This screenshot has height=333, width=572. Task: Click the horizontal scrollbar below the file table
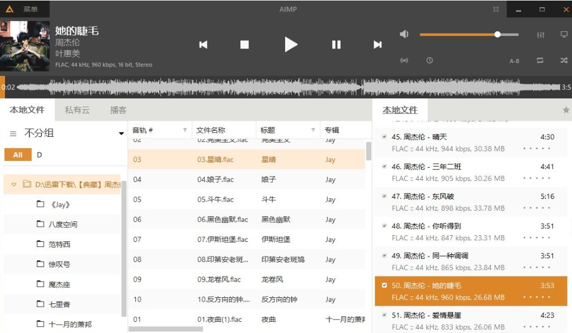(166, 329)
